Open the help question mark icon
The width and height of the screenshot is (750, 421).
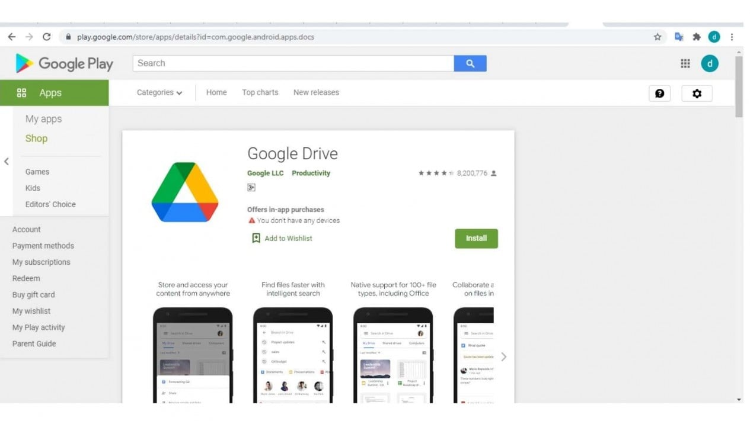(660, 94)
